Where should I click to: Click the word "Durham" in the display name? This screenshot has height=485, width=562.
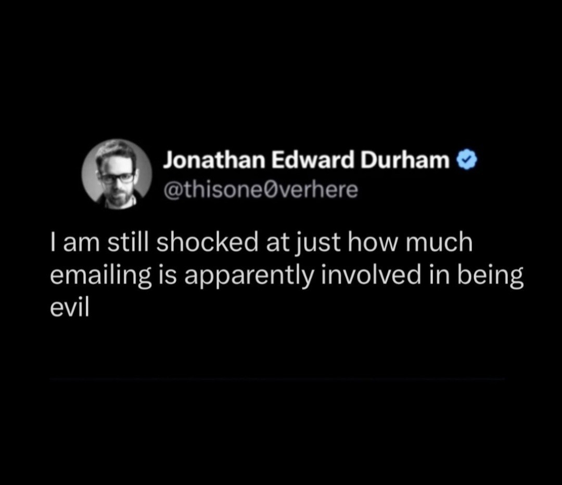(x=405, y=160)
